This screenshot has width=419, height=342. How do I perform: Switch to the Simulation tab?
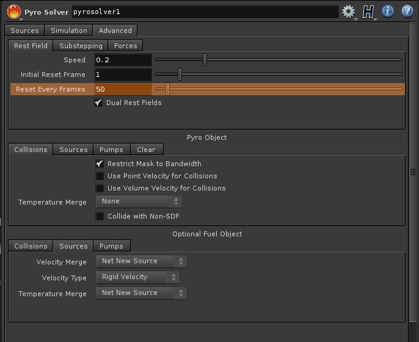pyautogui.click(x=69, y=31)
